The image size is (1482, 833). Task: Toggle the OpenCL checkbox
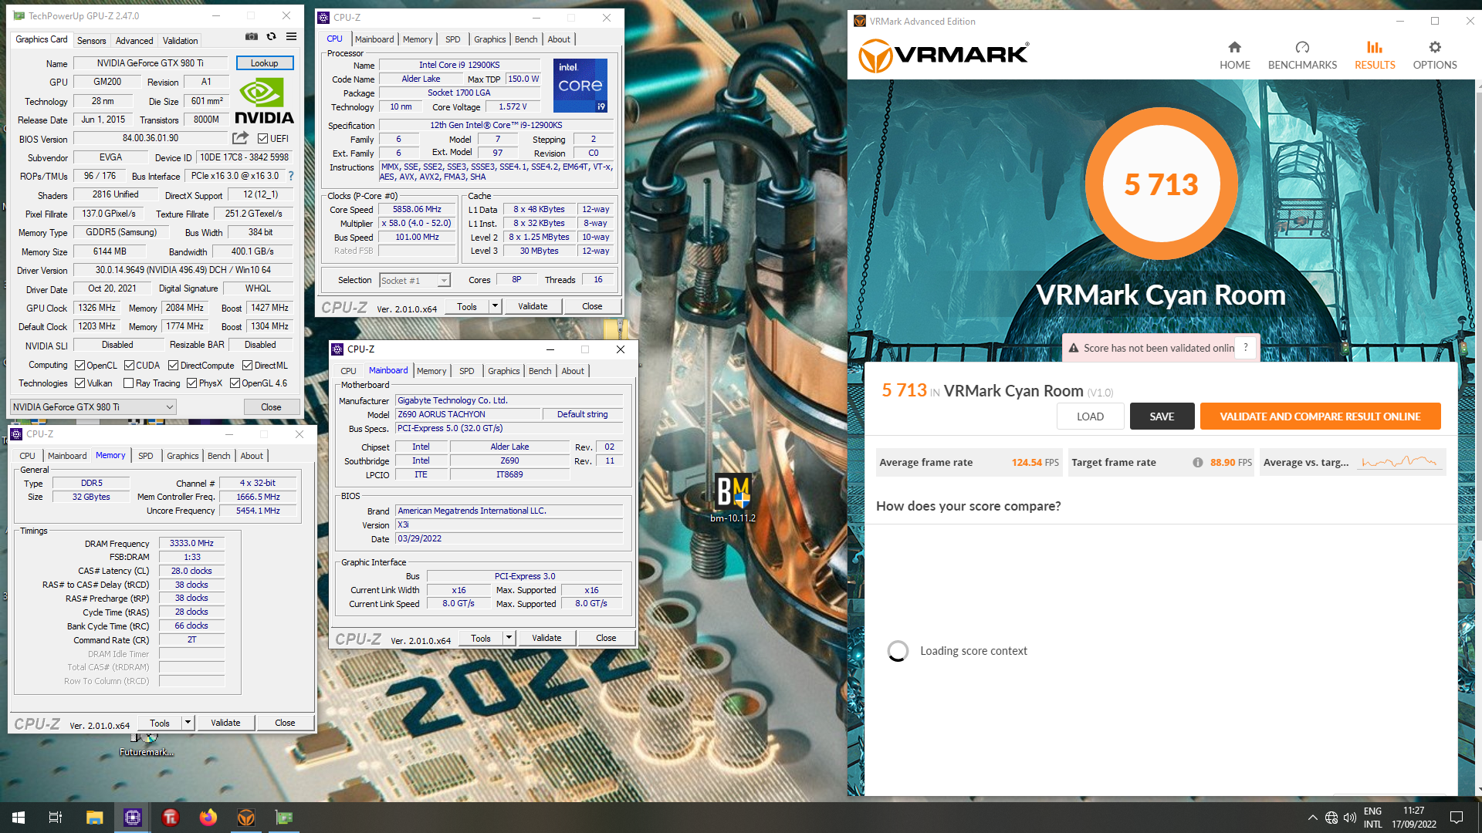[x=80, y=366]
